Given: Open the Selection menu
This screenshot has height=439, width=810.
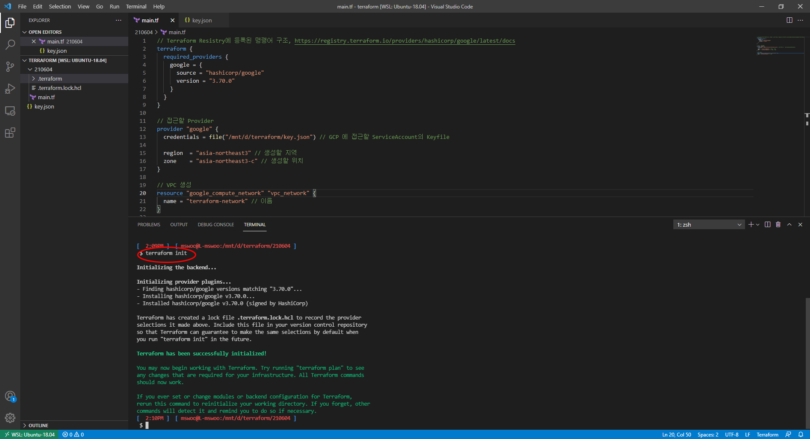Looking at the screenshot, I should point(60,6).
